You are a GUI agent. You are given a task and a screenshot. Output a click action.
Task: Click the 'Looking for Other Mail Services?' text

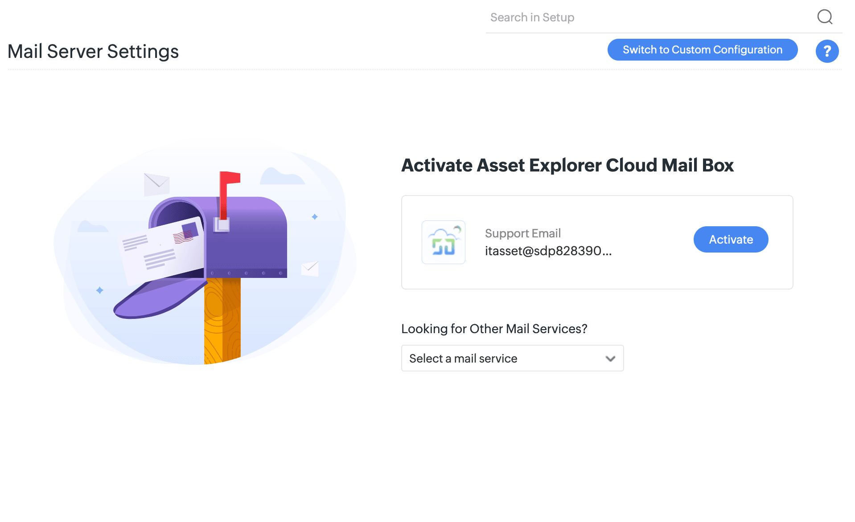(x=494, y=329)
